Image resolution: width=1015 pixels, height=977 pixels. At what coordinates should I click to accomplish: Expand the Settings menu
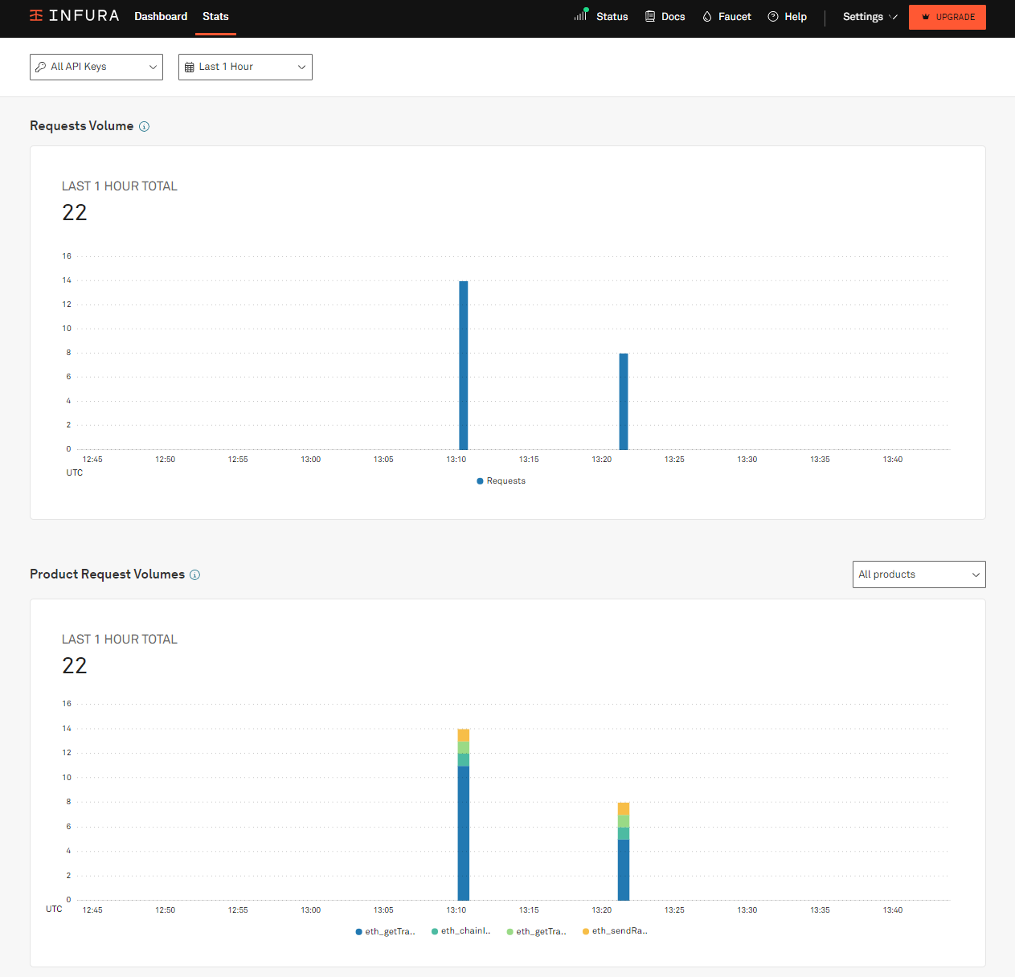pyautogui.click(x=870, y=16)
